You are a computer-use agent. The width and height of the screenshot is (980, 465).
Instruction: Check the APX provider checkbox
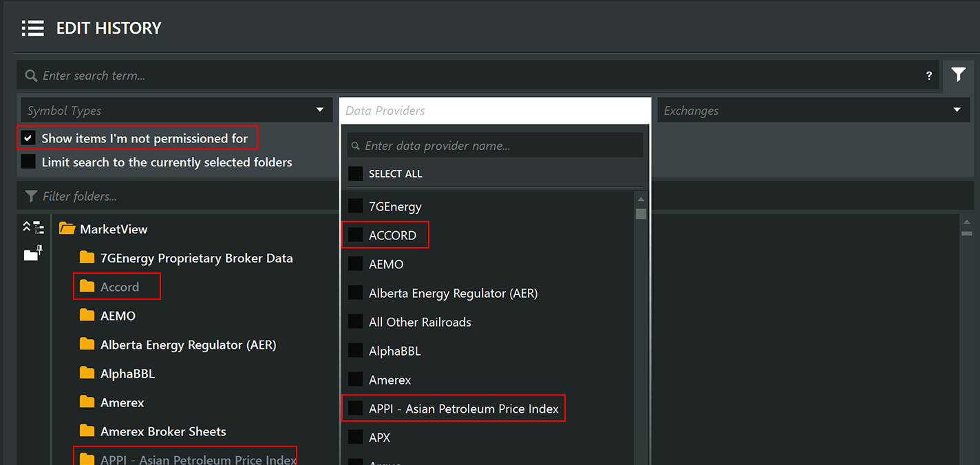[x=355, y=437]
